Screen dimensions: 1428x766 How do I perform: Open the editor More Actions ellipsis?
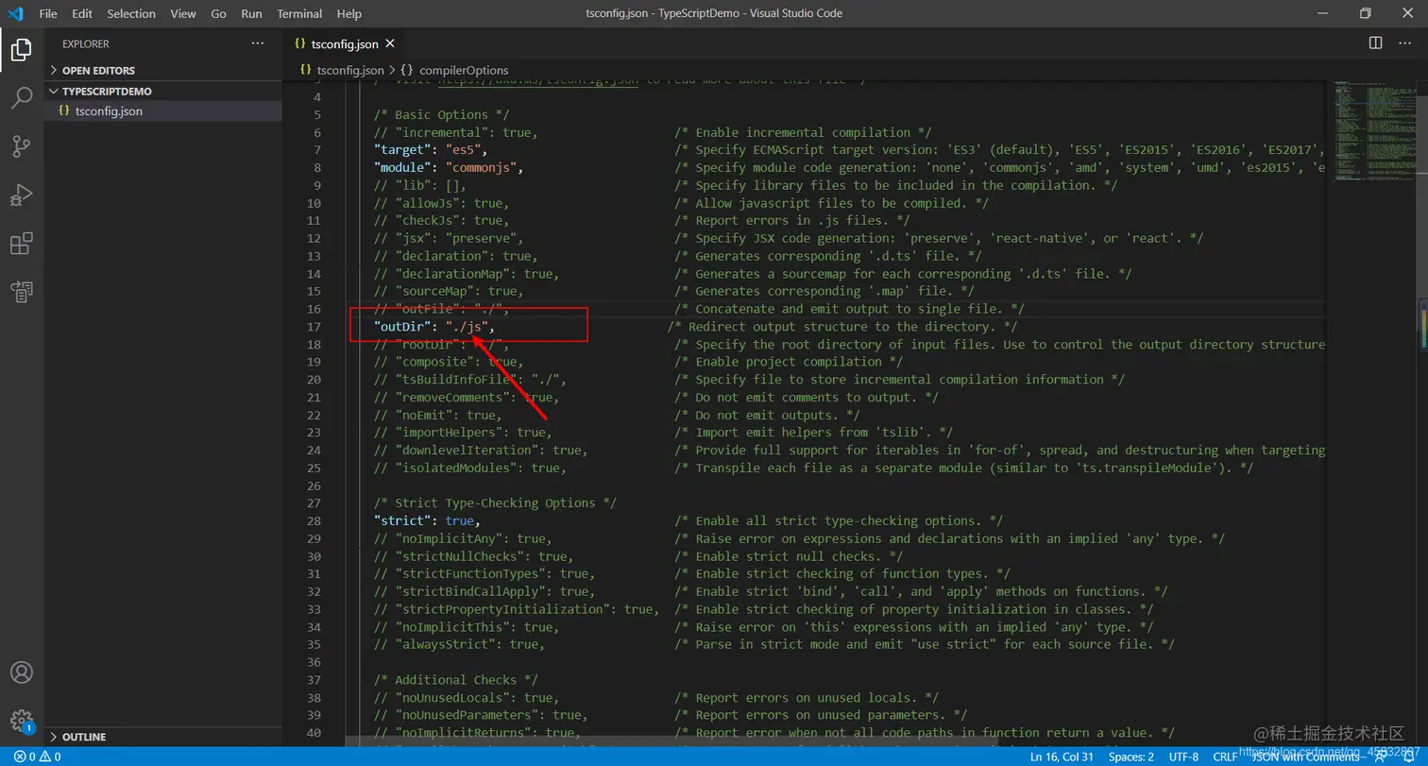(1406, 43)
